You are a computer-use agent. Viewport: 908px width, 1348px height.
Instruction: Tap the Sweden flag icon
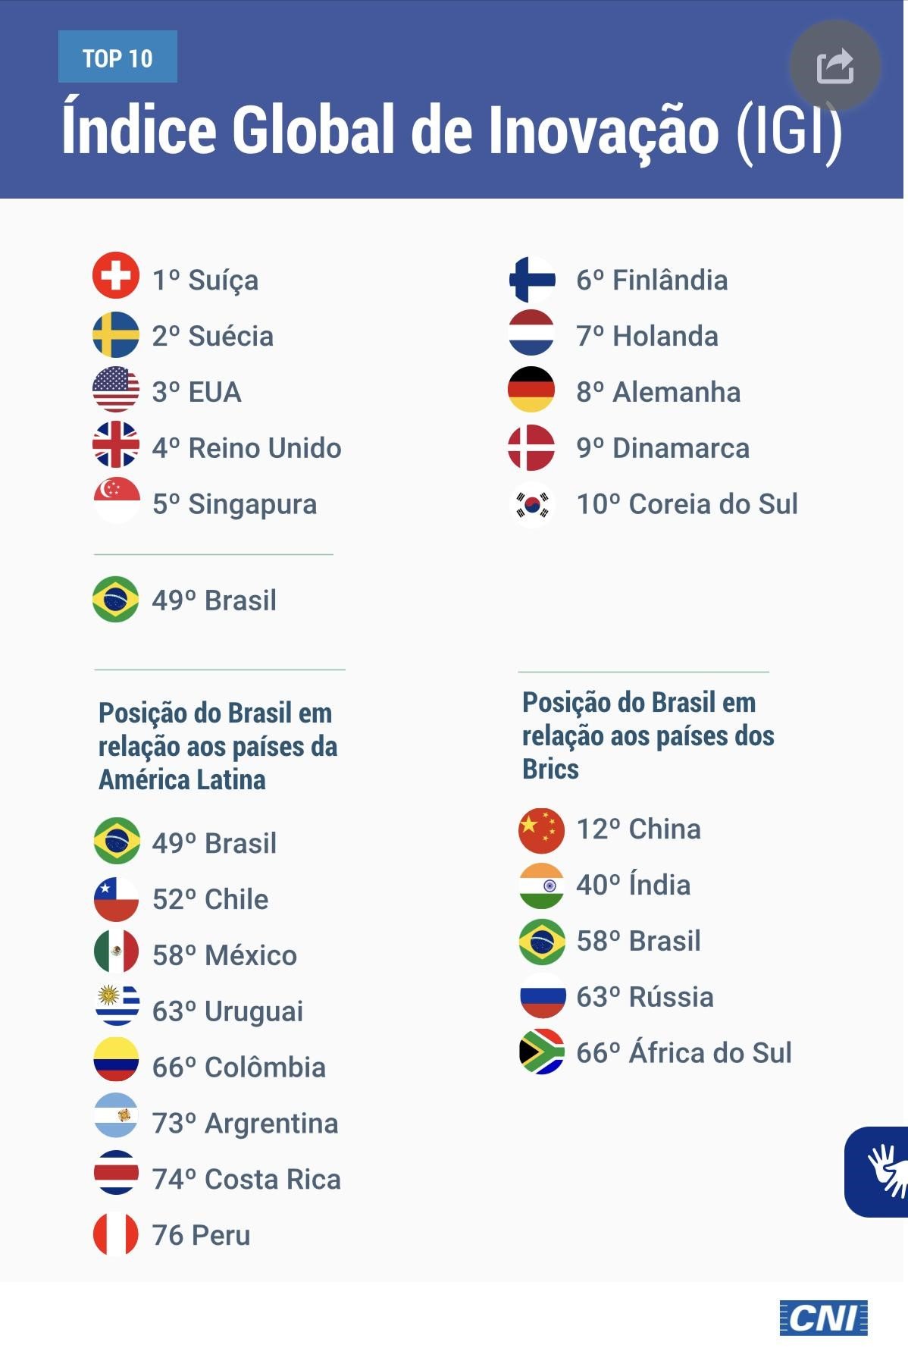click(x=116, y=334)
